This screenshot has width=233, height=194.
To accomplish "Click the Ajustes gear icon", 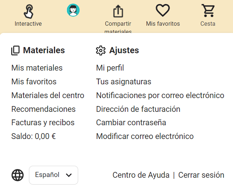I will [x=101, y=51].
